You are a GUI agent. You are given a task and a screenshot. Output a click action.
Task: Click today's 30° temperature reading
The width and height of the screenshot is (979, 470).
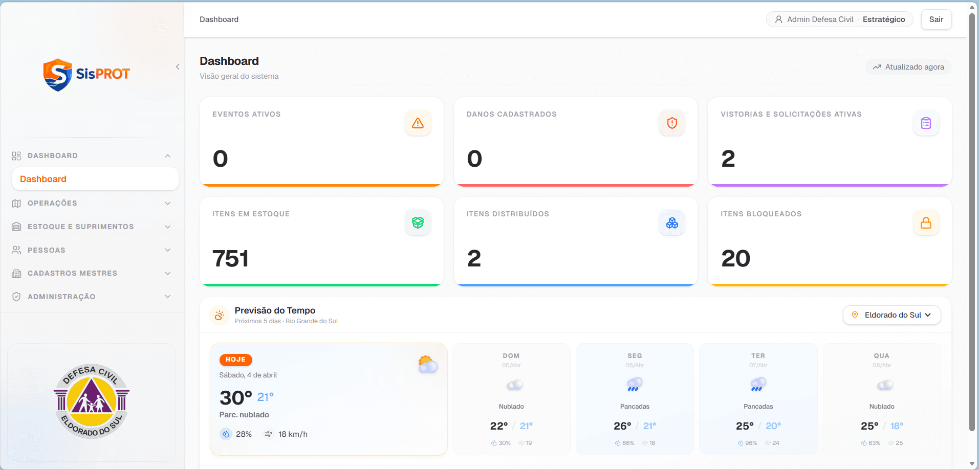(x=236, y=397)
